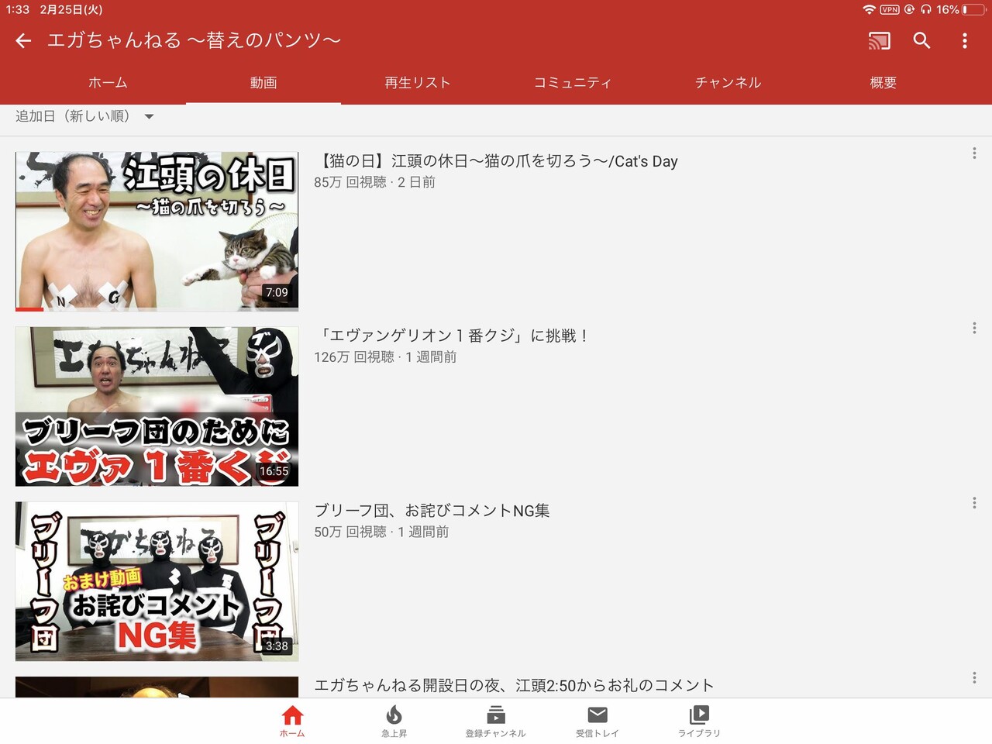This screenshot has height=744, width=992.
Task: Play the エヴァ1番くじ thumbnail
Action: [157, 407]
